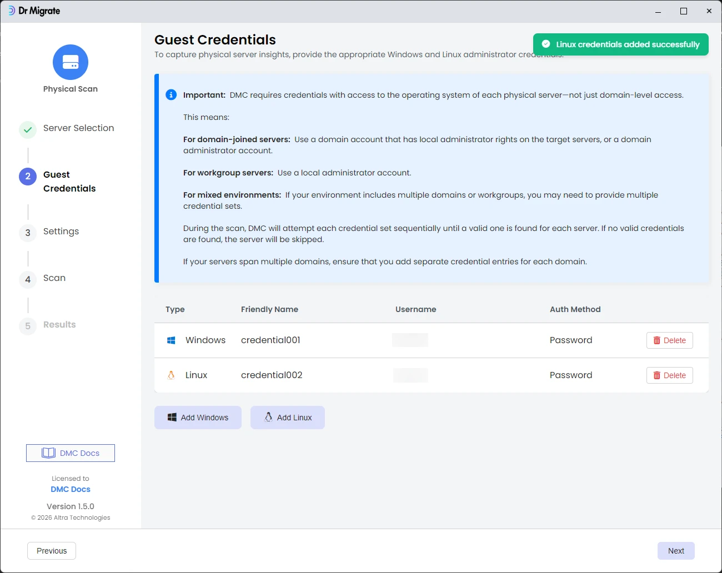The image size is (722, 573).
Task: Select the Guest Credentials step
Action: click(69, 182)
